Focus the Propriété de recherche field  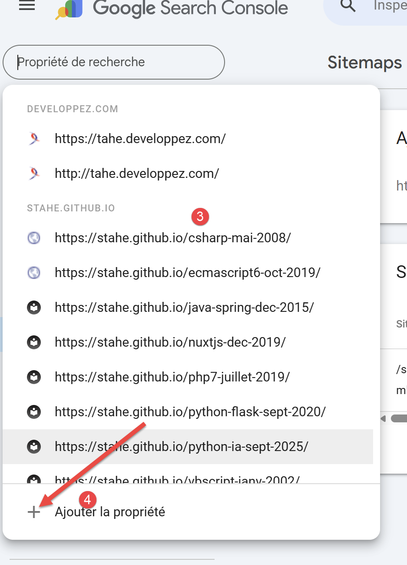[114, 62]
